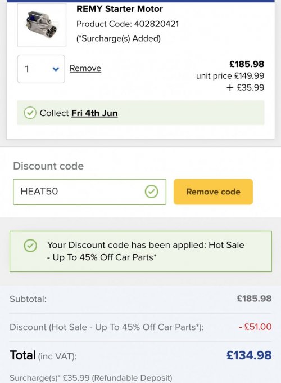The width and height of the screenshot is (281, 383).
Task: Click the green tick inside code field
Action: pos(151,191)
